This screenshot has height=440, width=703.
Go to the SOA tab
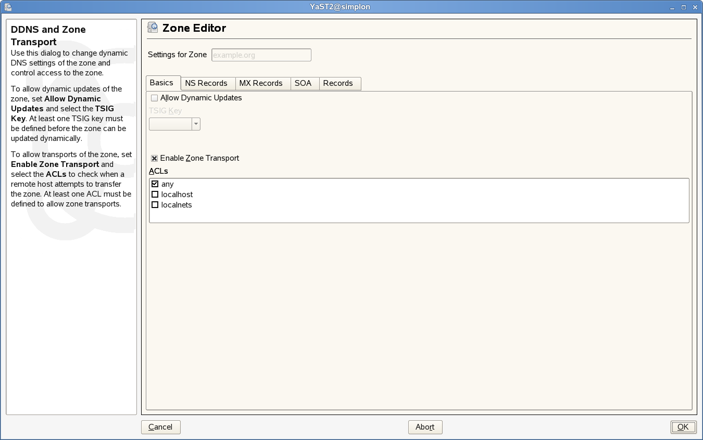point(303,83)
